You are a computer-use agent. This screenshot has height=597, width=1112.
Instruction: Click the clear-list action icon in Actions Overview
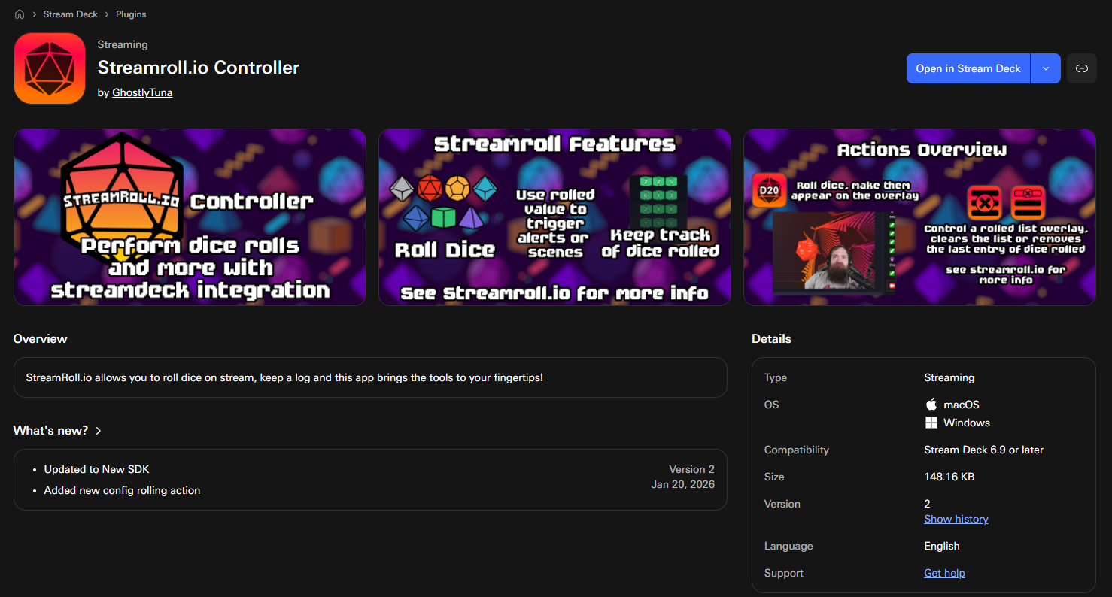tap(984, 202)
